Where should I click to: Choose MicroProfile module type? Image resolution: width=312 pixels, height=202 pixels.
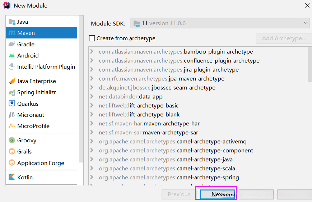coord(41,126)
